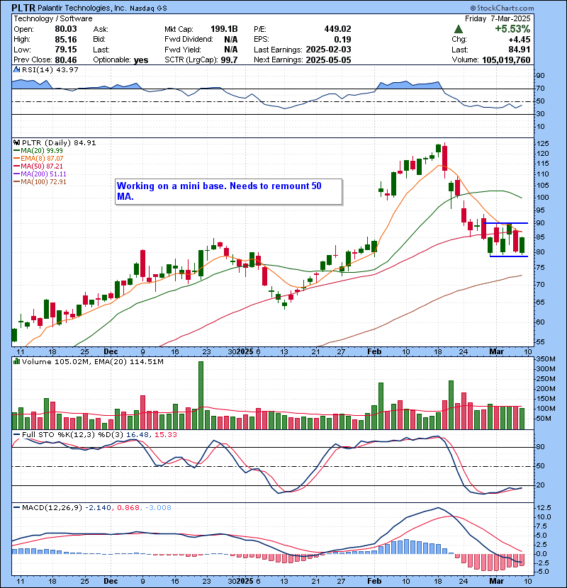Click the +5.53% percent change
The image size is (567, 588).
pyautogui.click(x=512, y=29)
